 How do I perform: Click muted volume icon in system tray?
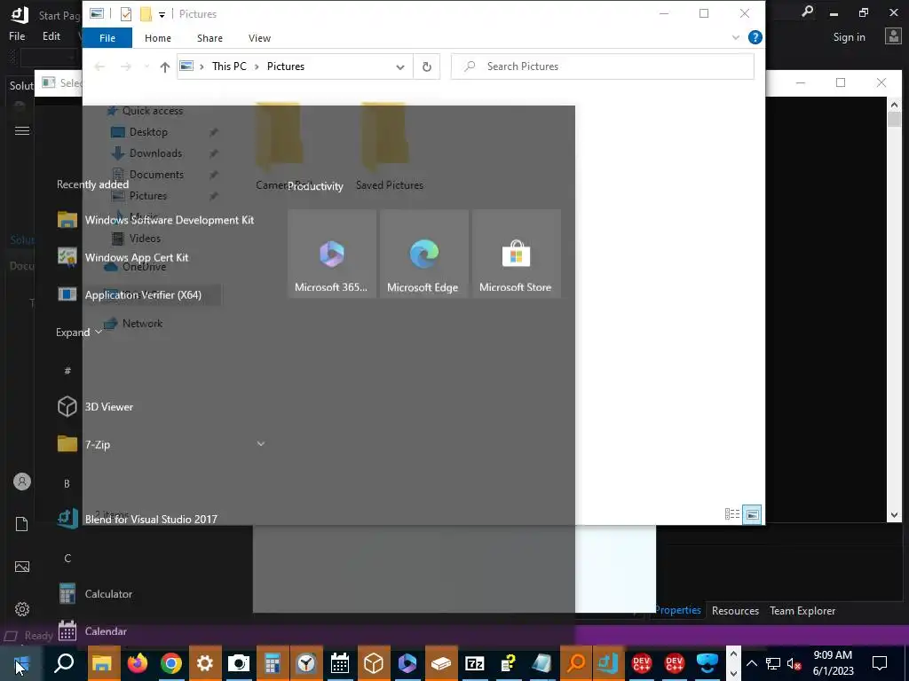[794, 663]
